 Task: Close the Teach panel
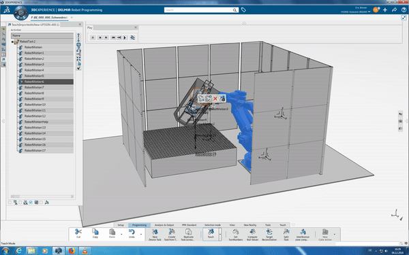click(x=80, y=24)
